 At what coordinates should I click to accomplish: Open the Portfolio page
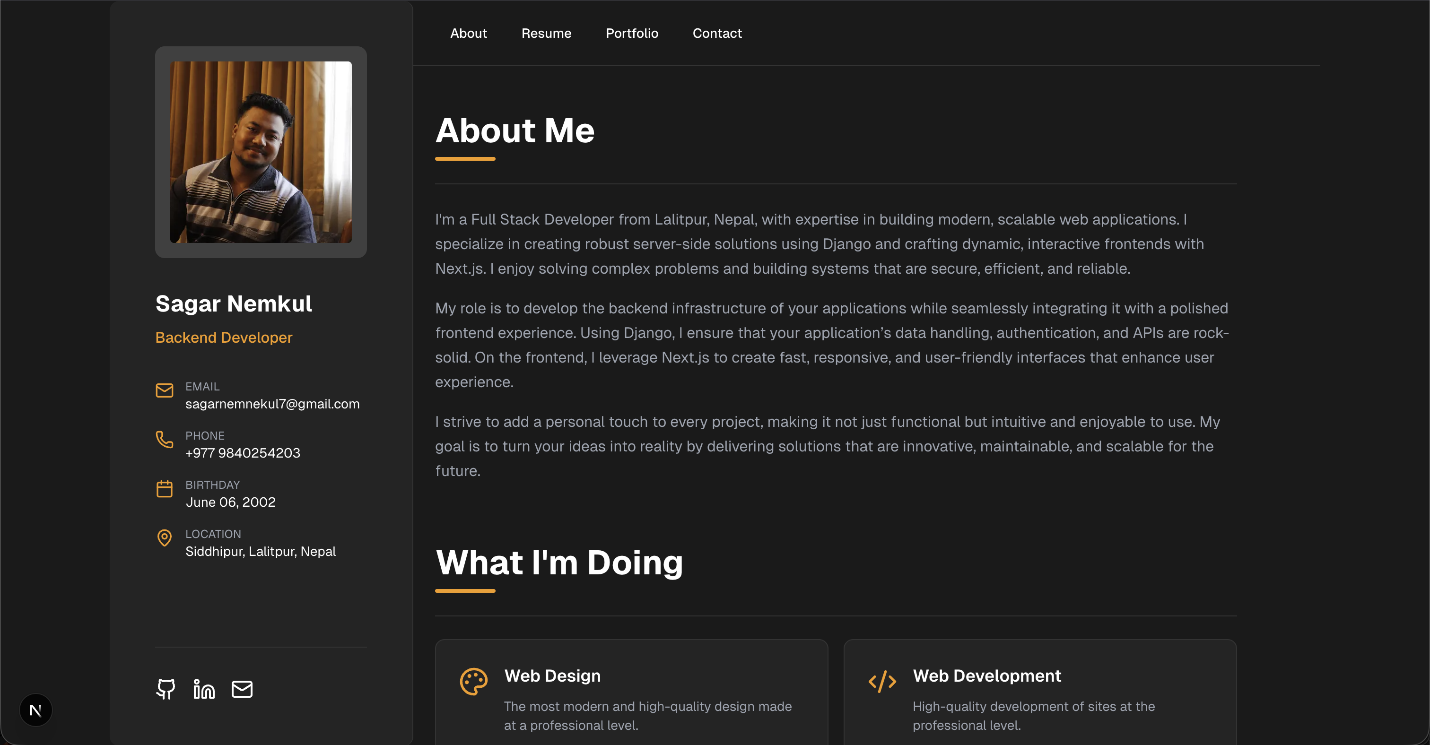point(632,33)
